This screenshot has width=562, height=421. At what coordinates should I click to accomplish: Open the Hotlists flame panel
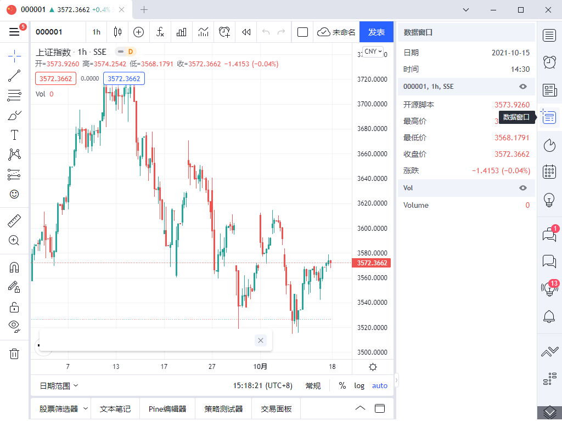click(x=549, y=145)
